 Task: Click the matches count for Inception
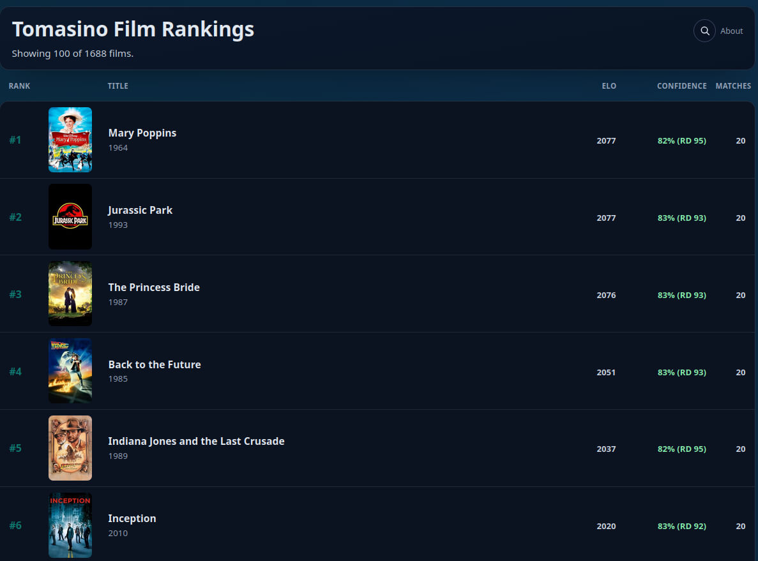[x=740, y=526]
